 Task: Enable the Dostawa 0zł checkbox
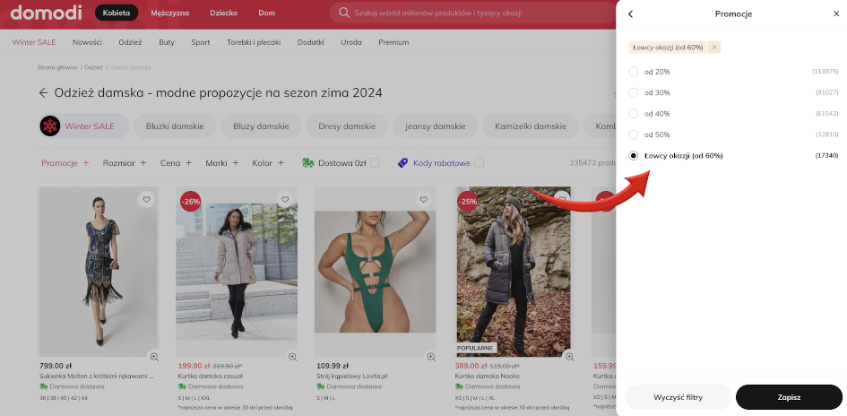click(x=375, y=162)
